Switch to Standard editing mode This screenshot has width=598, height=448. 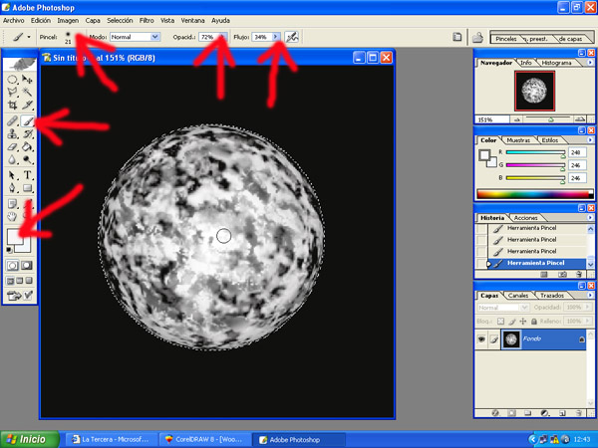(12, 266)
